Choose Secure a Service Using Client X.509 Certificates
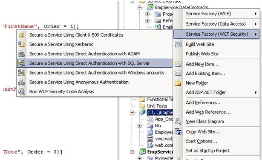Image resolution: width=262 pixels, height=160 pixels. click(95, 35)
